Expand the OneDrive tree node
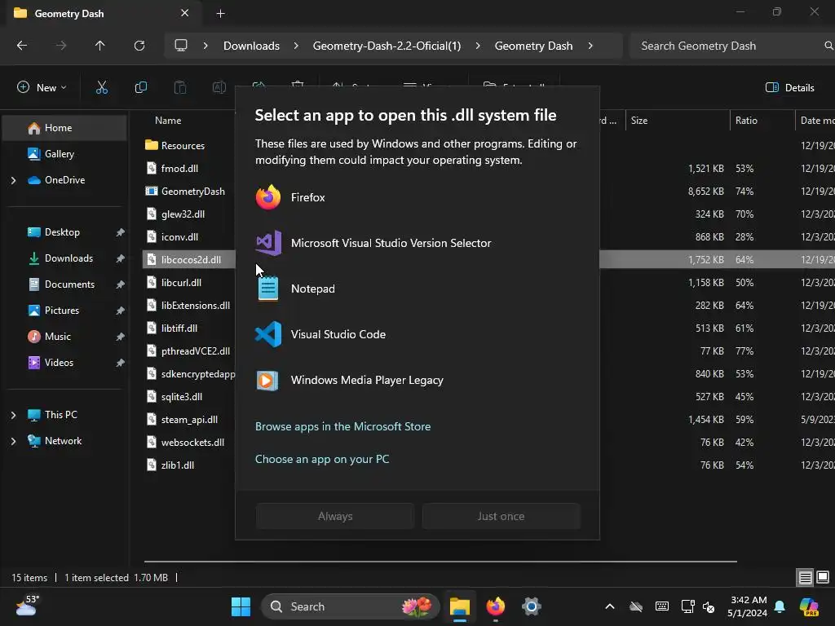The height and width of the screenshot is (626, 835). click(x=13, y=180)
